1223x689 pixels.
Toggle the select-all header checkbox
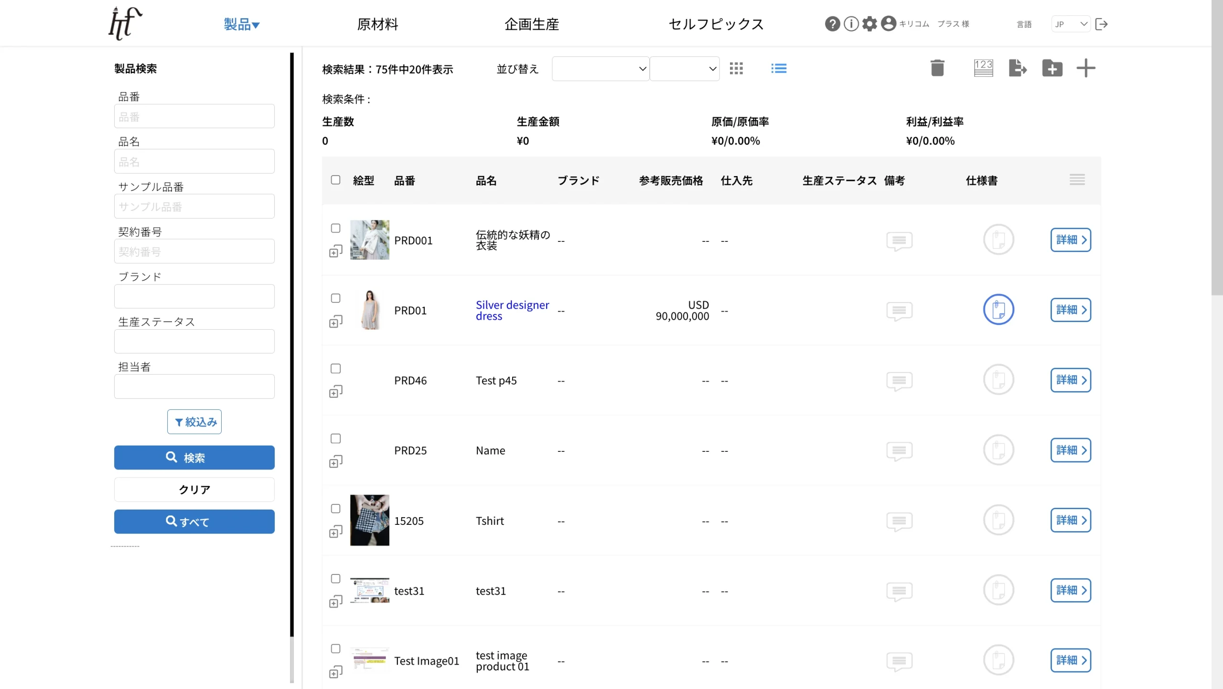point(336,180)
